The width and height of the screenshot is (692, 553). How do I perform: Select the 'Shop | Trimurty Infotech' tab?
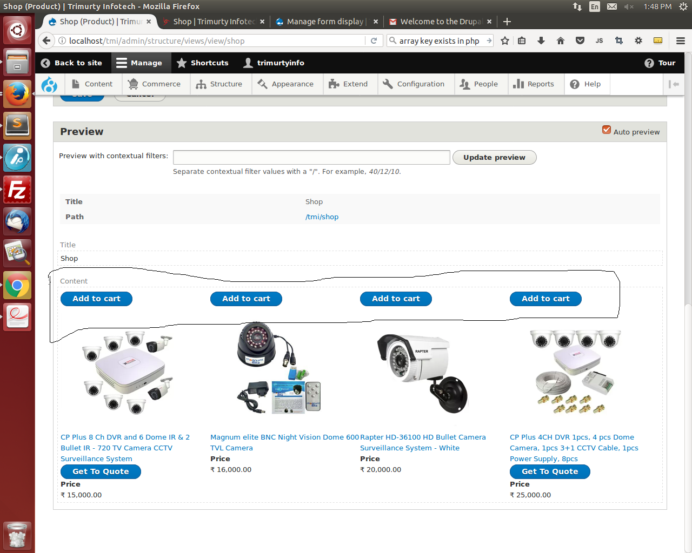click(x=211, y=22)
